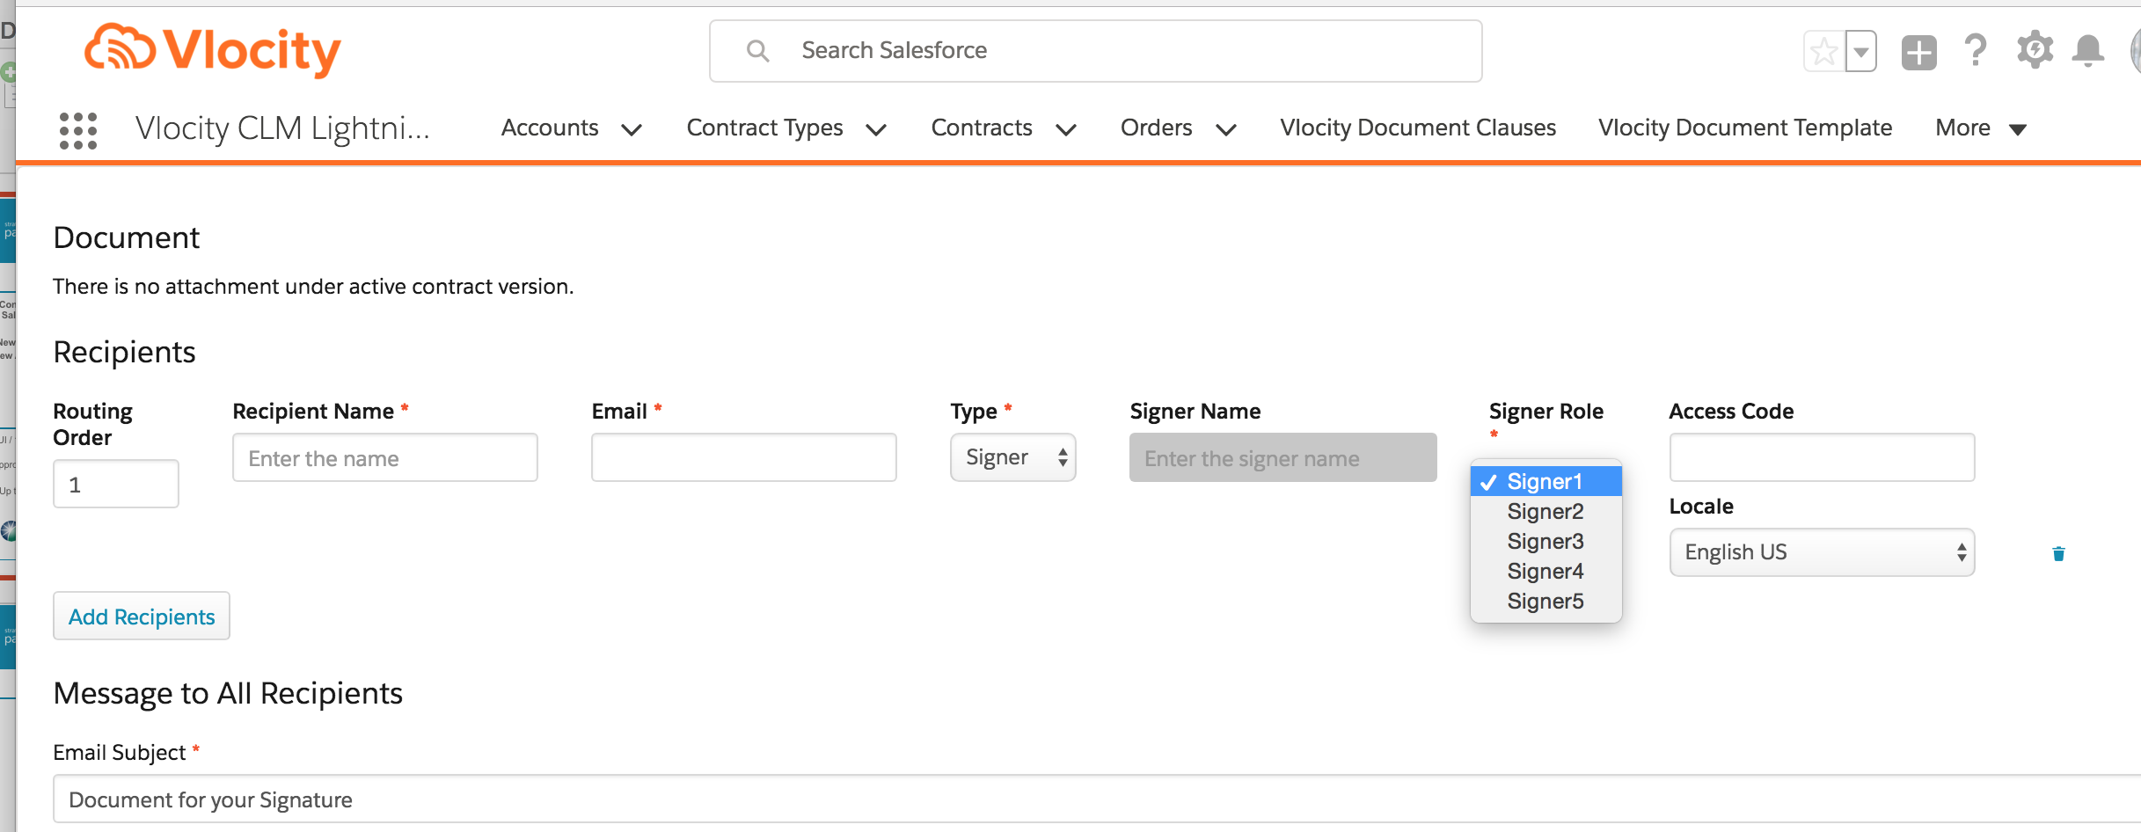Open the Vlocity Document Template tab

[1745, 128]
